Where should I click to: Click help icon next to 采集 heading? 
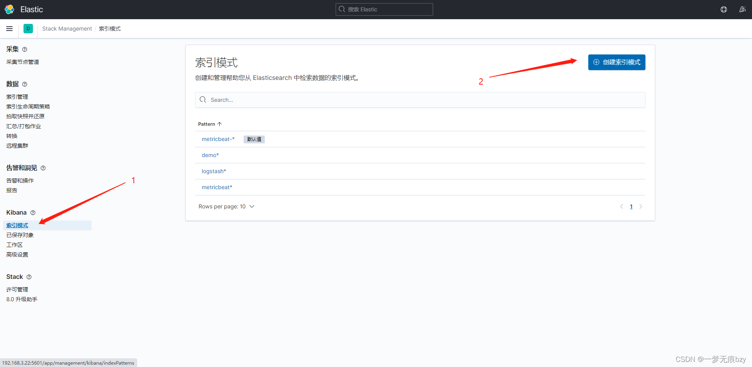[25, 49]
